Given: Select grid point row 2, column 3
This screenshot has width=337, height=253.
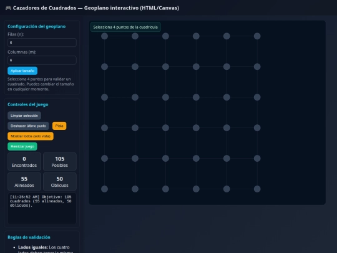Looking at the screenshot, I should [x=165, y=67].
